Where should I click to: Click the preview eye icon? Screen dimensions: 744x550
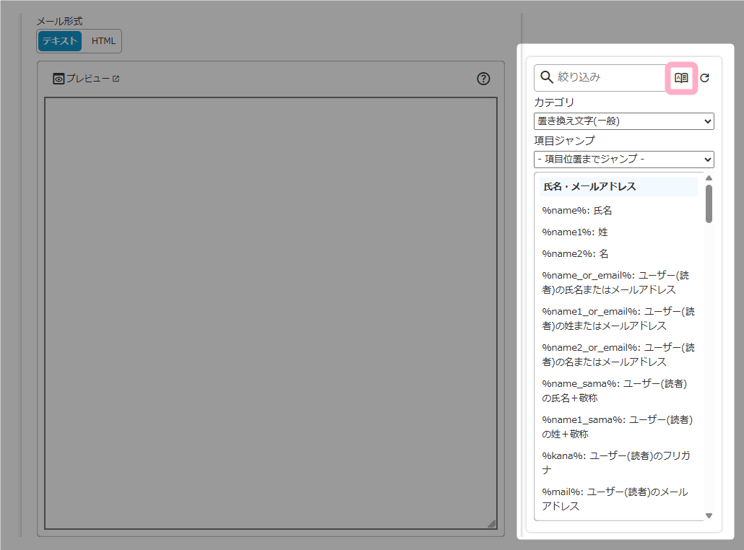click(x=59, y=79)
